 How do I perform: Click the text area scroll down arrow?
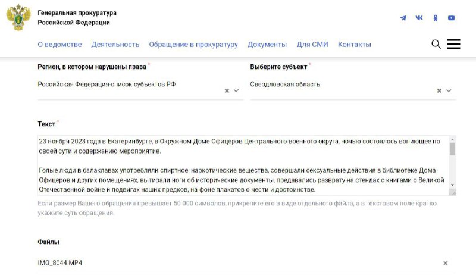click(x=452, y=185)
